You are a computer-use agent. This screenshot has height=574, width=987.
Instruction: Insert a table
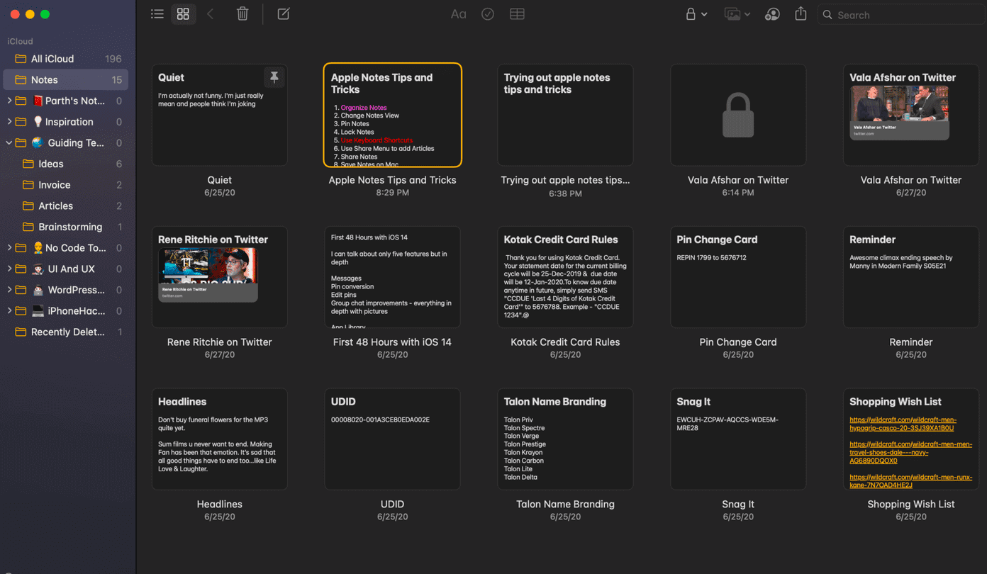518,14
